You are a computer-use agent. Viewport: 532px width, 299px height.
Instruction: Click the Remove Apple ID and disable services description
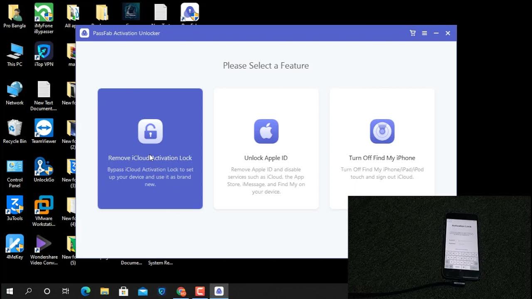(x=266, y=181)
